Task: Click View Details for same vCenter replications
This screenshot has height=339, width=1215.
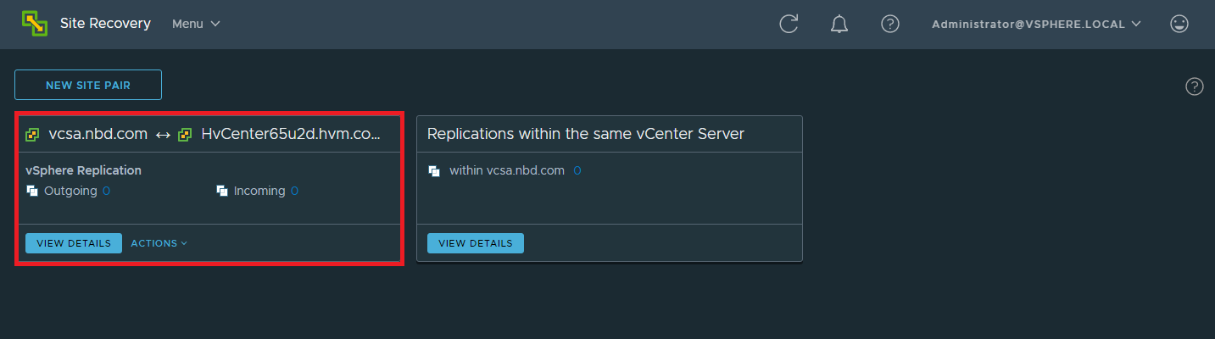Action: [476, 243]
